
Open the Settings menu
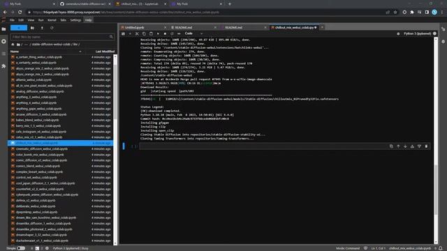tap(75, 20)
